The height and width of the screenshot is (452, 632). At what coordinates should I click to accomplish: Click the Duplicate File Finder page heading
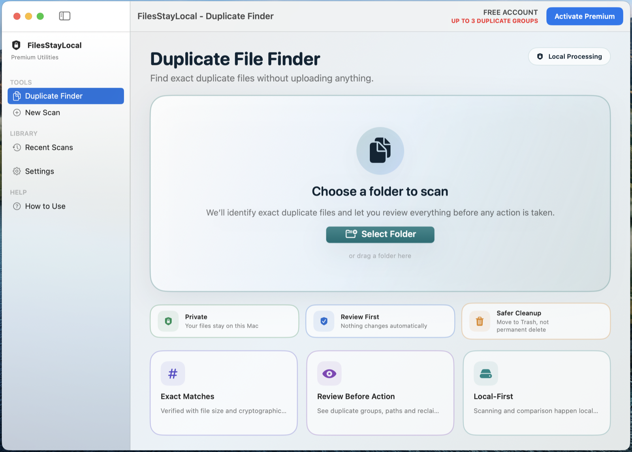235,59
